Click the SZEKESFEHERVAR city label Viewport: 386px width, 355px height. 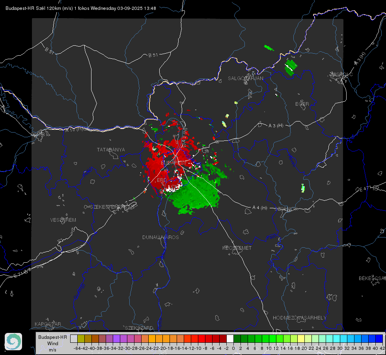click(x=112, y=207)
